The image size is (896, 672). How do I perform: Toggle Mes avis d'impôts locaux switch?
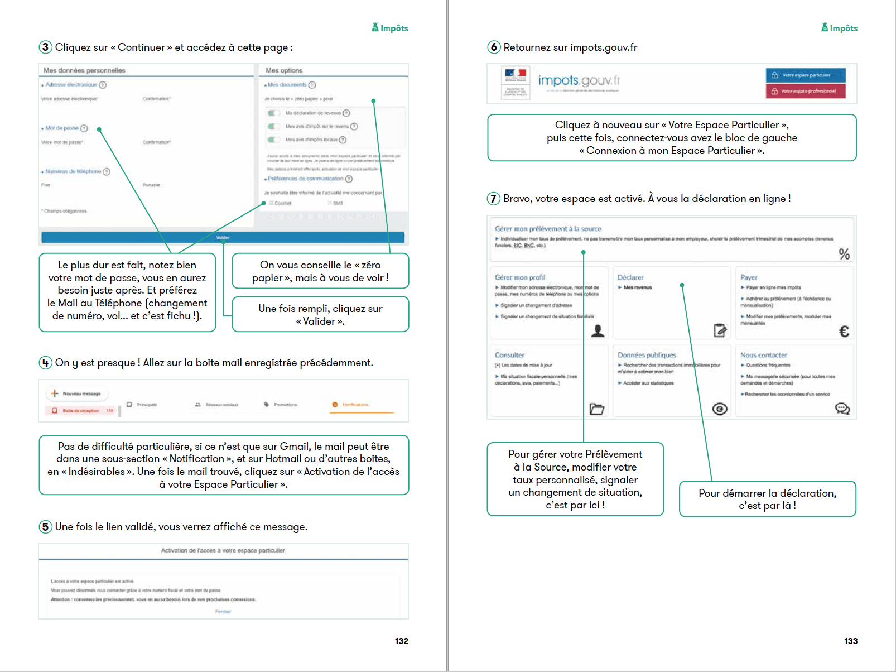coord(273,140)
